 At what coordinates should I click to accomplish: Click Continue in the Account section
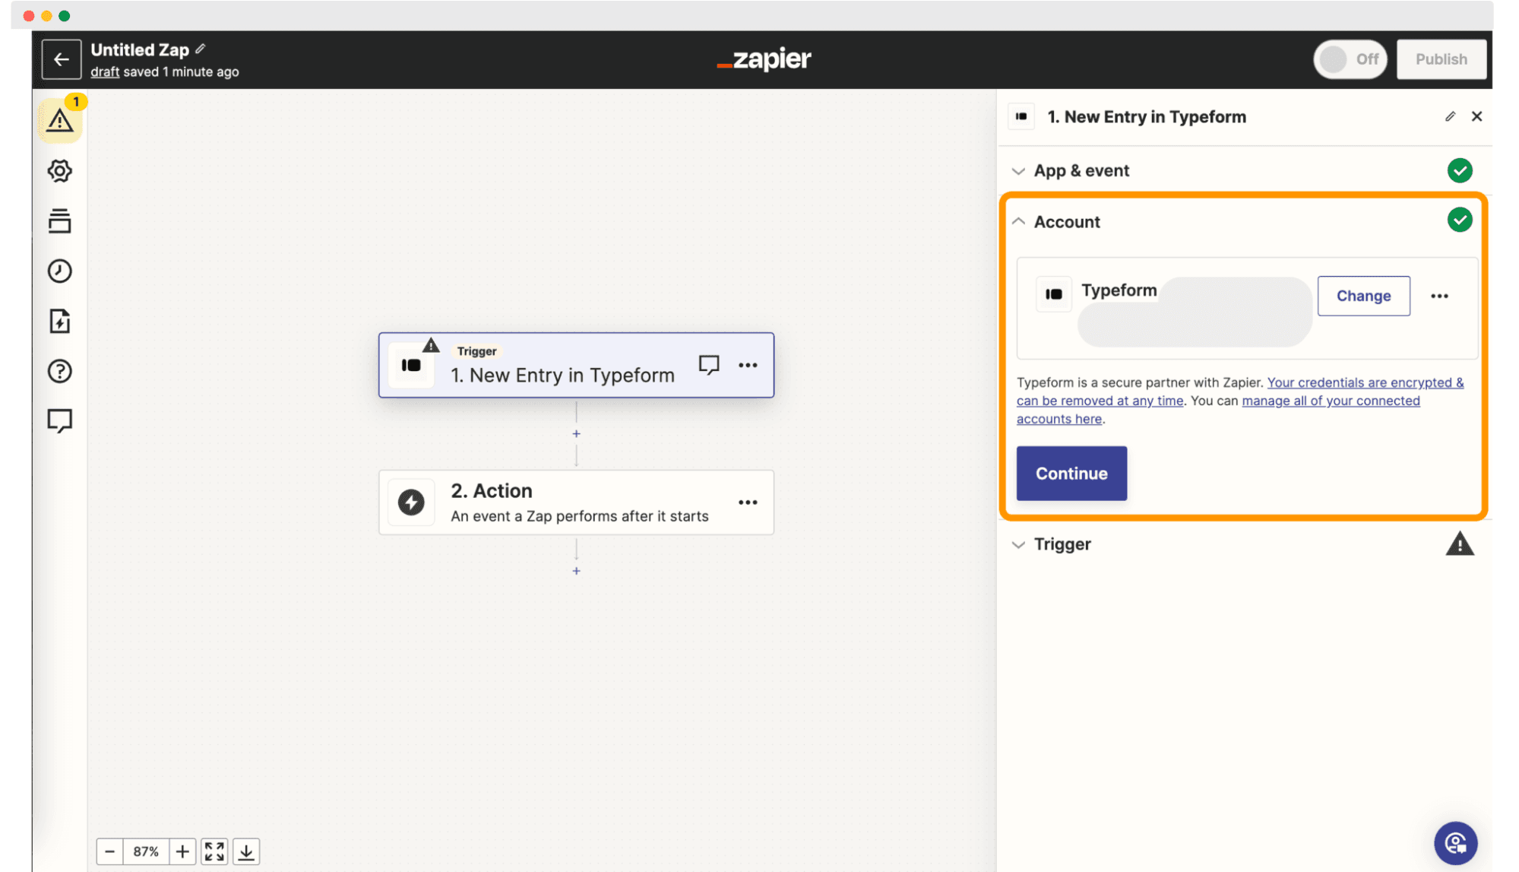pyautogui.click(x=1071, y=473)
